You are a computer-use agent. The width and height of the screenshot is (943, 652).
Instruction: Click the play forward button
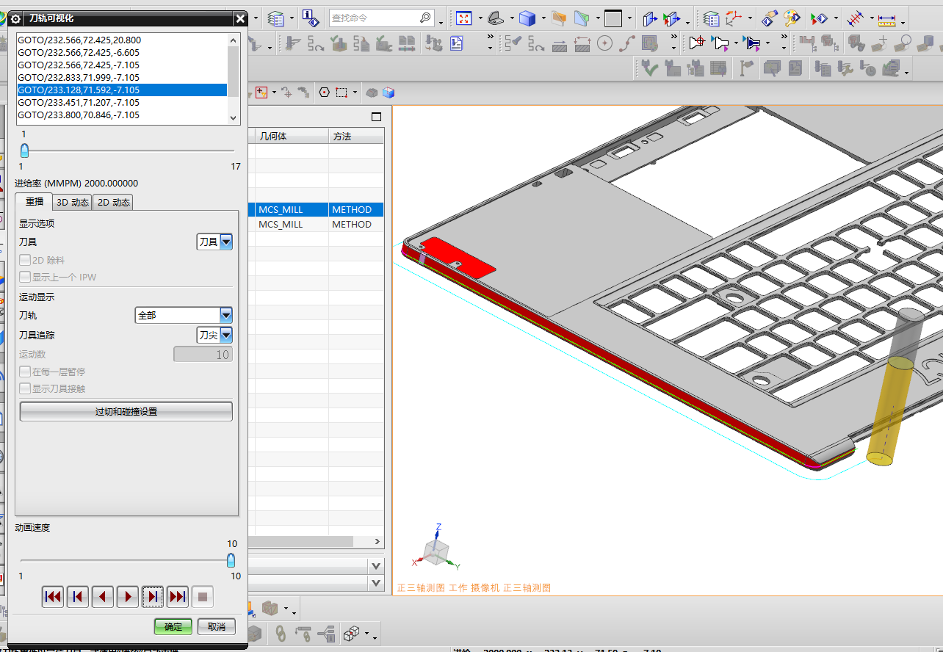click(x=128, y=597)
